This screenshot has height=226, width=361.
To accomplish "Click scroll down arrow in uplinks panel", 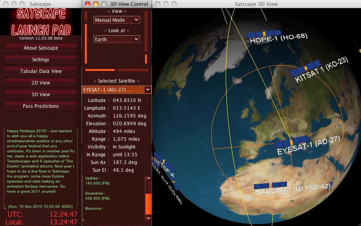I will 149,218.
